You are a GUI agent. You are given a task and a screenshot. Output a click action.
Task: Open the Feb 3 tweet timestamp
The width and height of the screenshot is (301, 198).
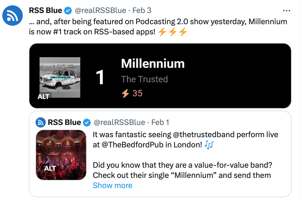[142, 10]
